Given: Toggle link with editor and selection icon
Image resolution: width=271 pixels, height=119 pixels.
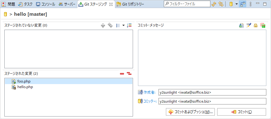Looking at the screenshot, I should coord(221,4).
